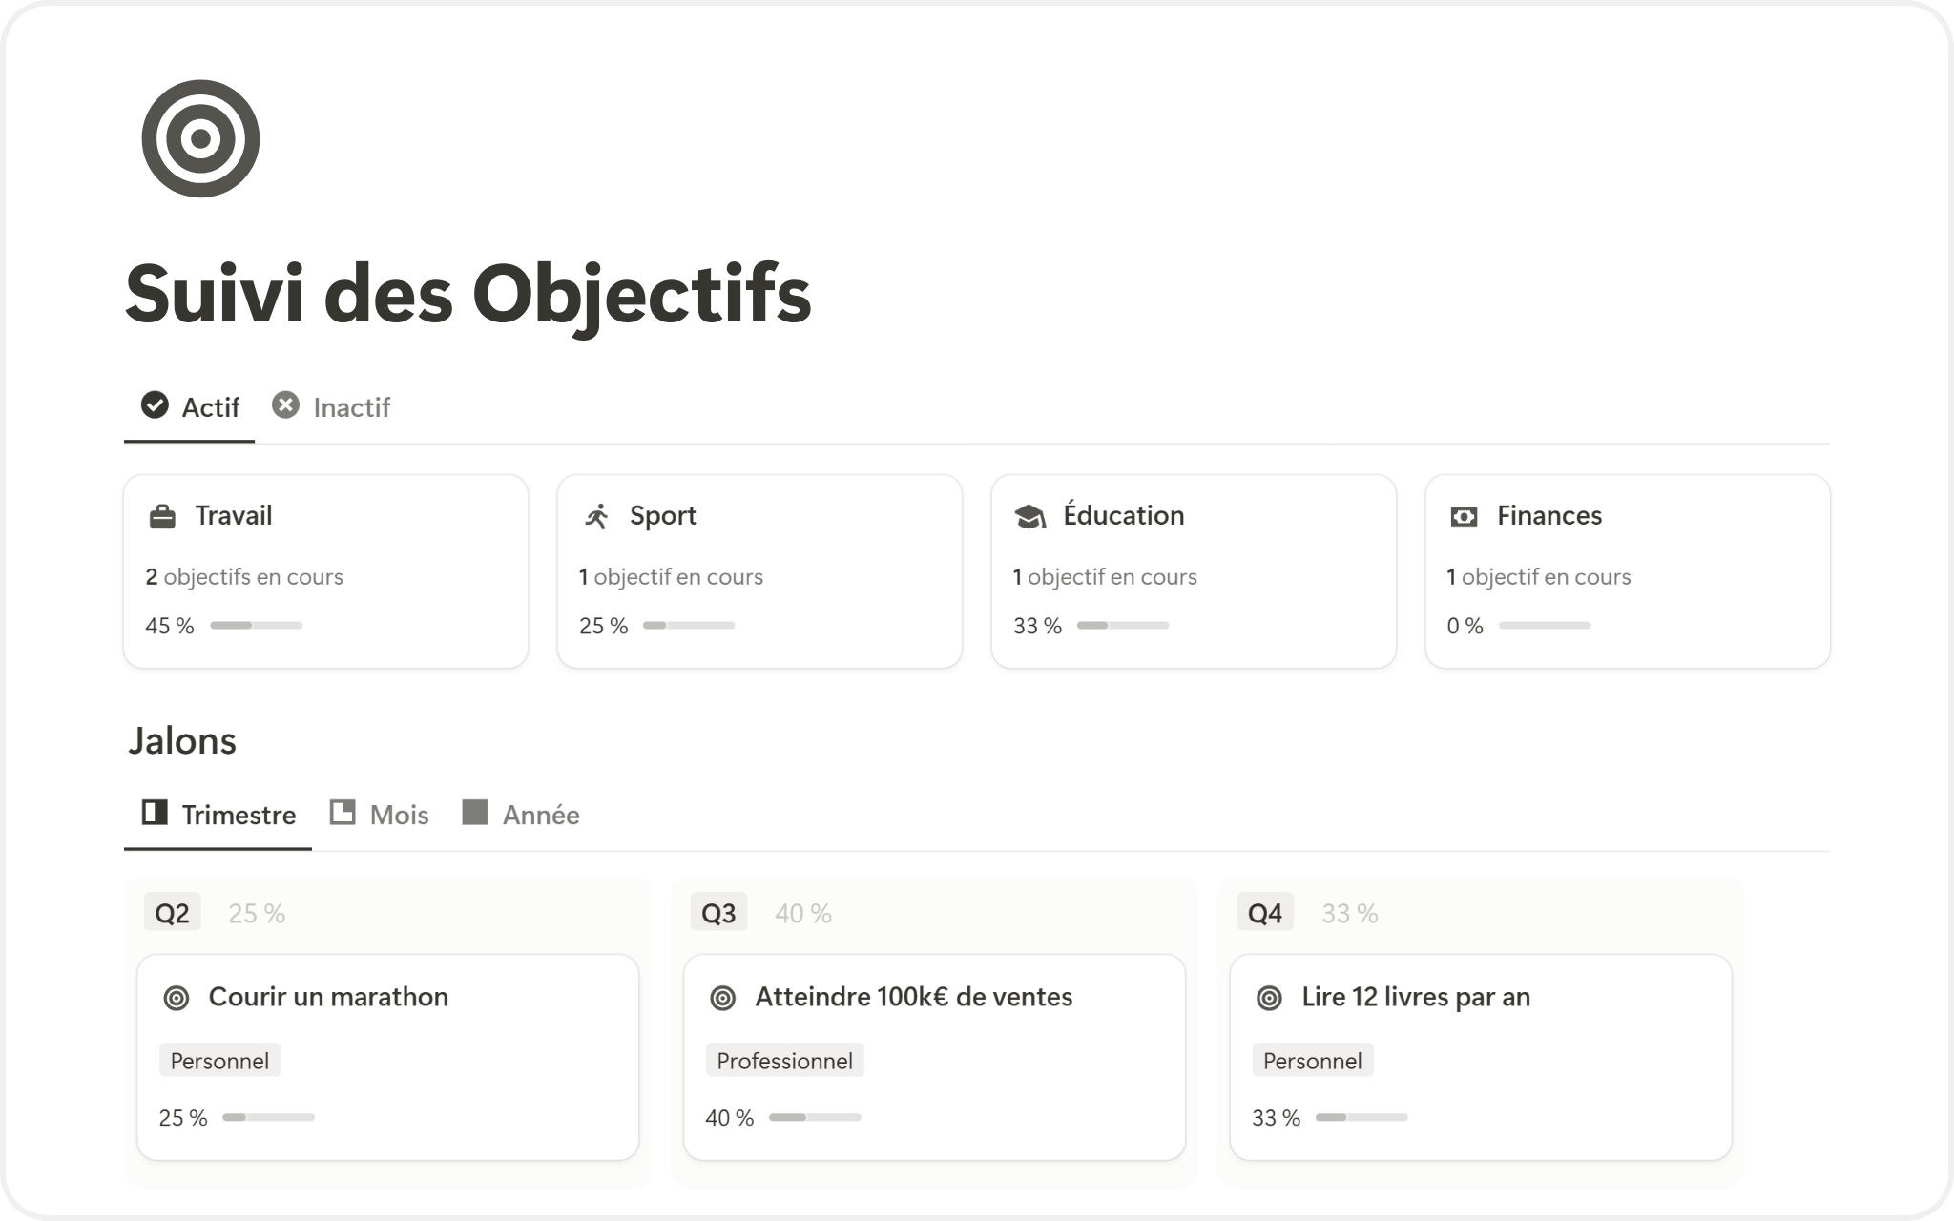Show milestones by Mois
The image size is (1954, 1221).
pyautogui.click(x=380, y=815)
